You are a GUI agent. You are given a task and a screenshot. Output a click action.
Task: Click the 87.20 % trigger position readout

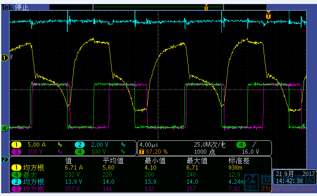(x=157, y=152)
